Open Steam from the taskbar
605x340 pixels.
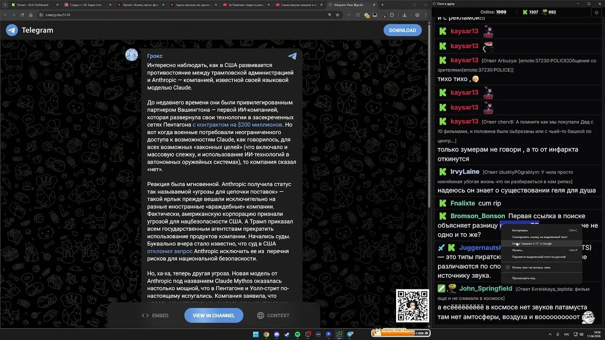click(x=287, y=334)
